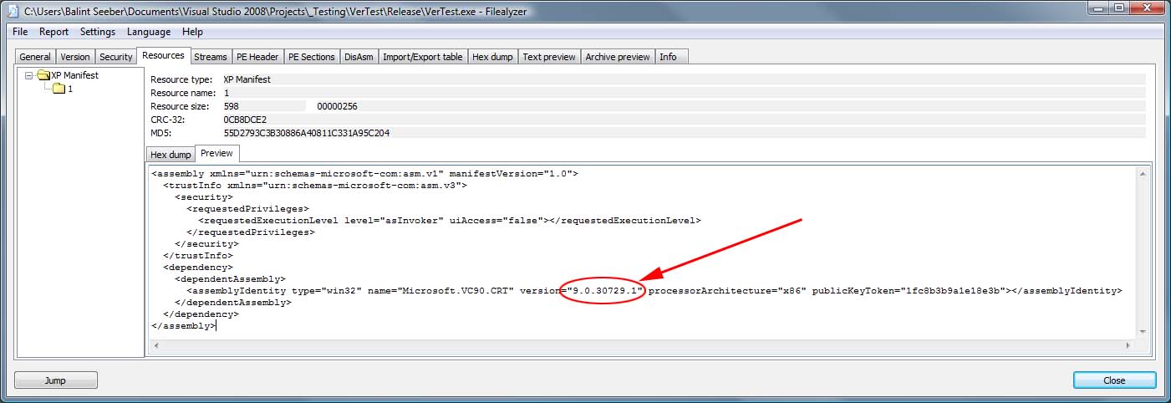Screen dimensions: 1171x403
Task: Switch to the Version tab
Action: 75,57
